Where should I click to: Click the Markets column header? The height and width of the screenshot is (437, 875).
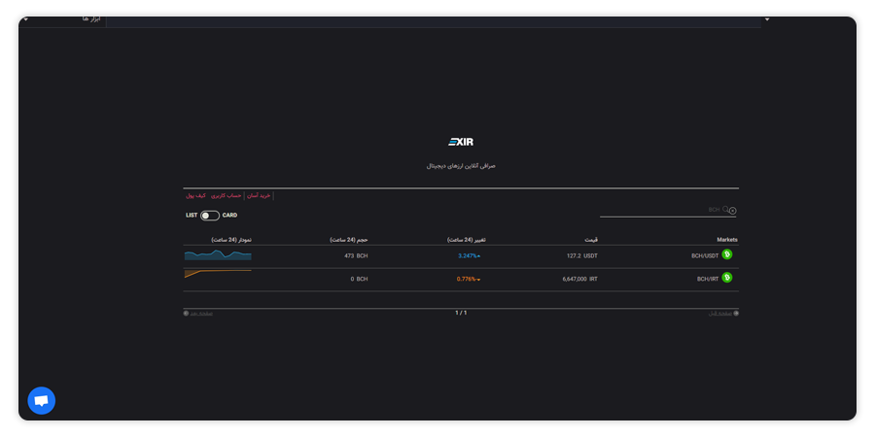727,240
